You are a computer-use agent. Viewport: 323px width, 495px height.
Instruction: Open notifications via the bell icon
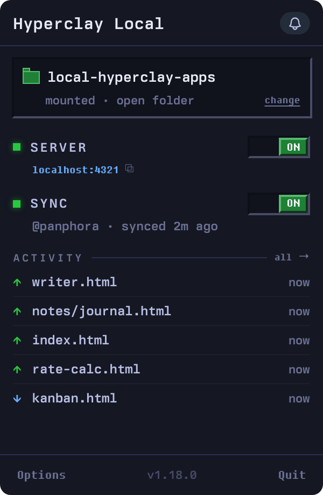click(294, 23)
